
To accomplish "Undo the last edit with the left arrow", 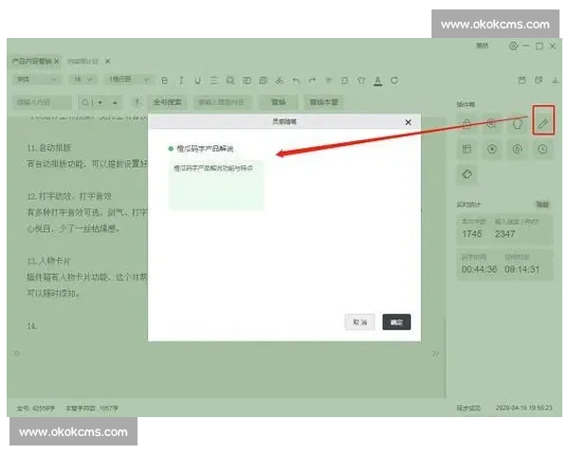I will click(296, 81).
